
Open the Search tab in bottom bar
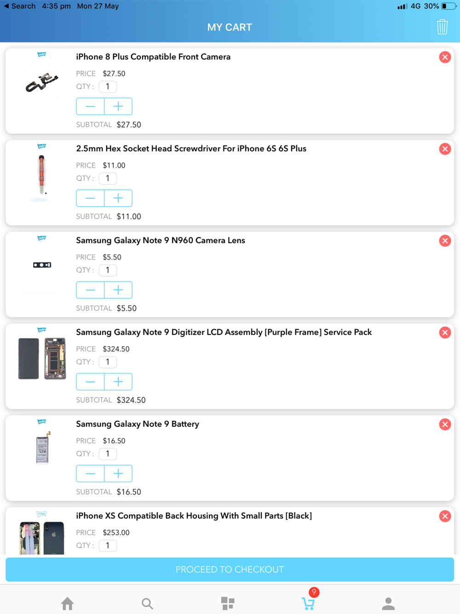[147, 603]
